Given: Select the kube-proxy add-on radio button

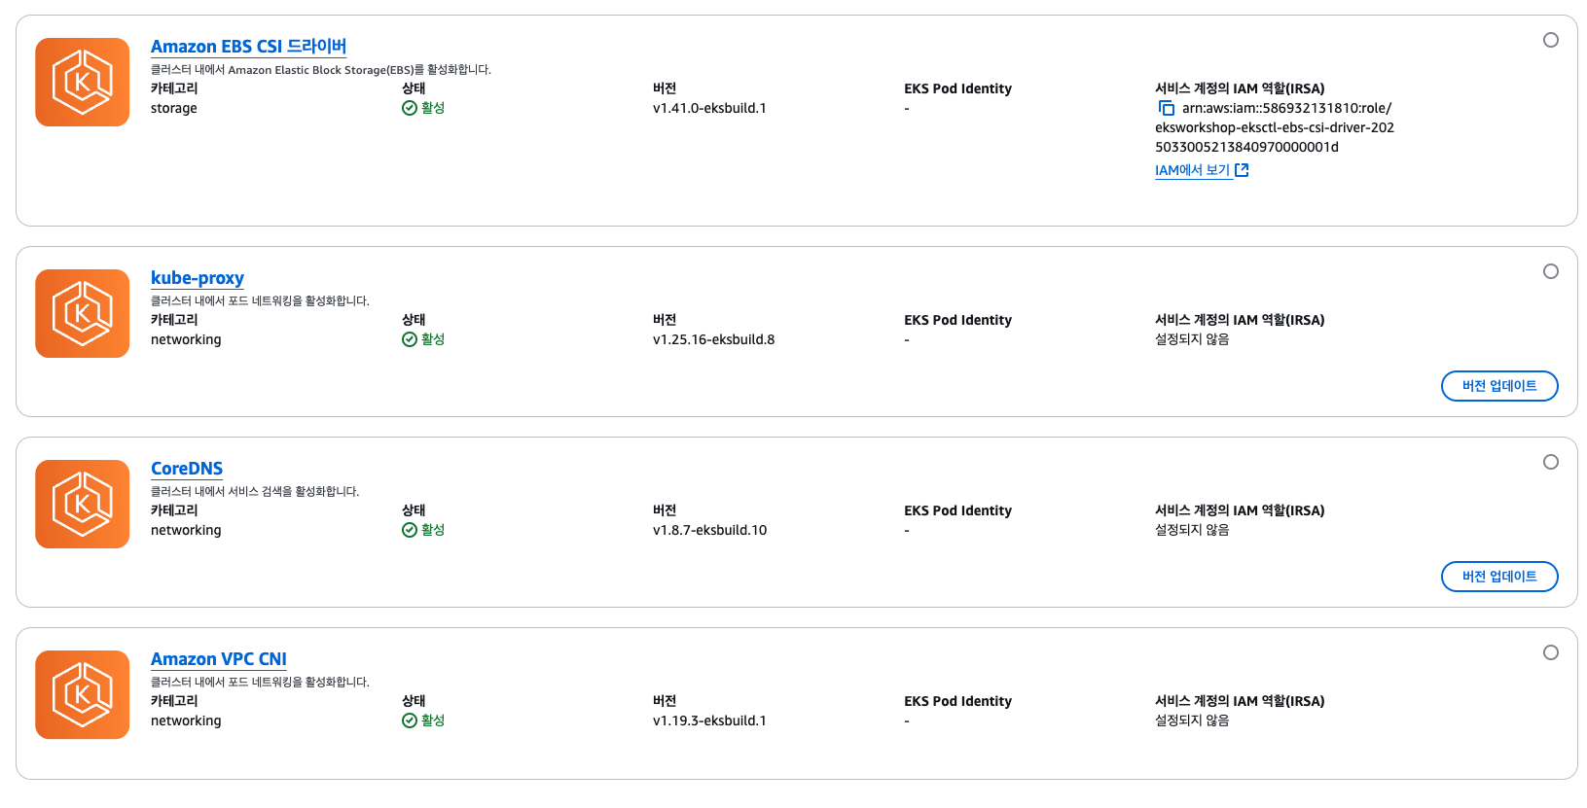Looking at the screenshot, I should 1551,271.
